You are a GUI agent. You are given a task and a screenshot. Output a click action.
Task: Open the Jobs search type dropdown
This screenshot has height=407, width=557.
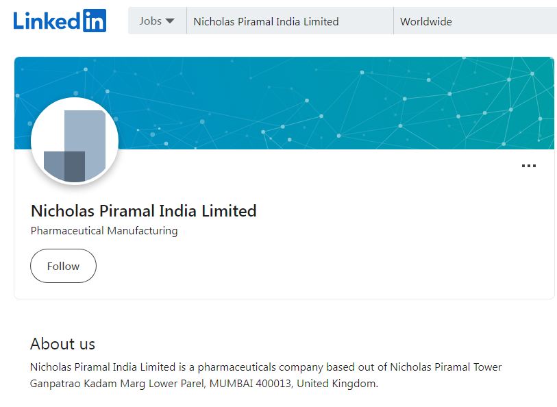click(157, 21)
